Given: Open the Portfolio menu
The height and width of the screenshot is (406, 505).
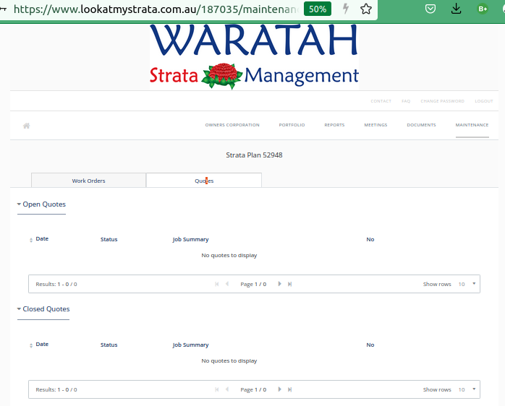Looking at the screenshot, I should point(292,125).
